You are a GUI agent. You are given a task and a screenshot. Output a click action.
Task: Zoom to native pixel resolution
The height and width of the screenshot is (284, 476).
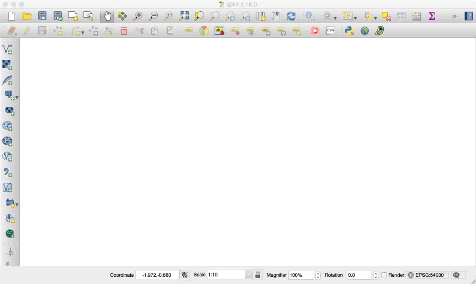(x=168, y=16)
